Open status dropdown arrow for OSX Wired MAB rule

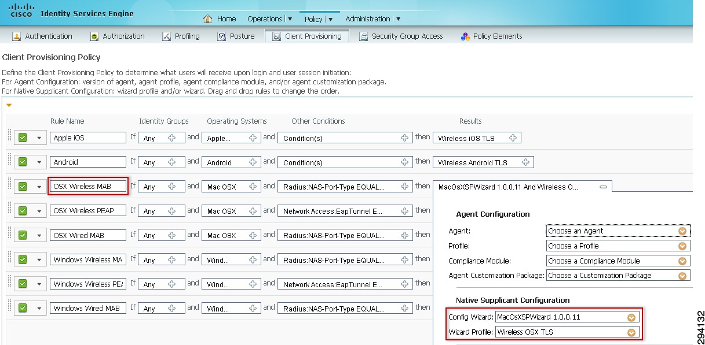tap(39, 235)
